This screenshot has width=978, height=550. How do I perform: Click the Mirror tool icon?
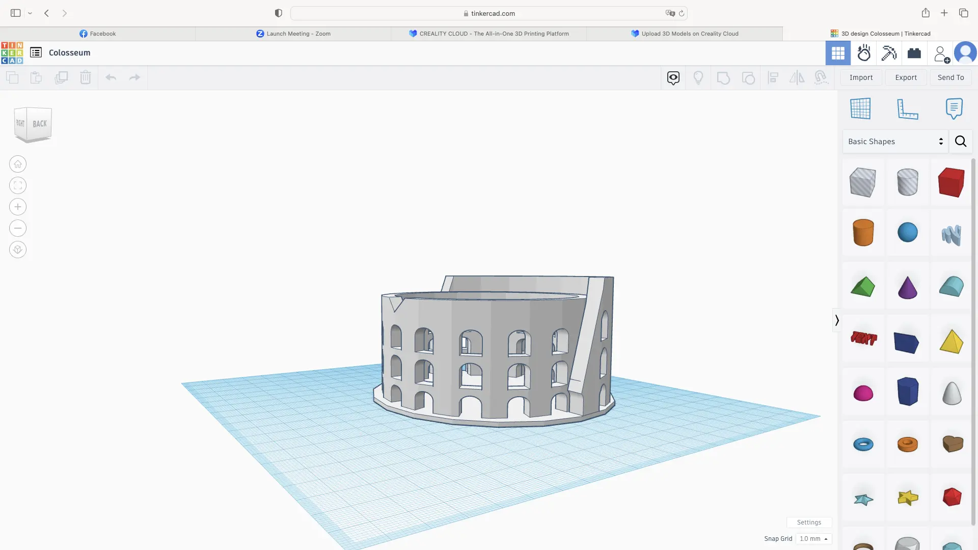pos(797,77)
